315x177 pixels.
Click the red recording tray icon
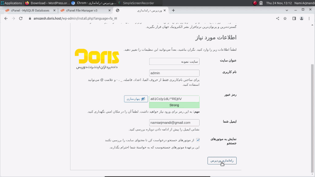(x=255, y=3)
